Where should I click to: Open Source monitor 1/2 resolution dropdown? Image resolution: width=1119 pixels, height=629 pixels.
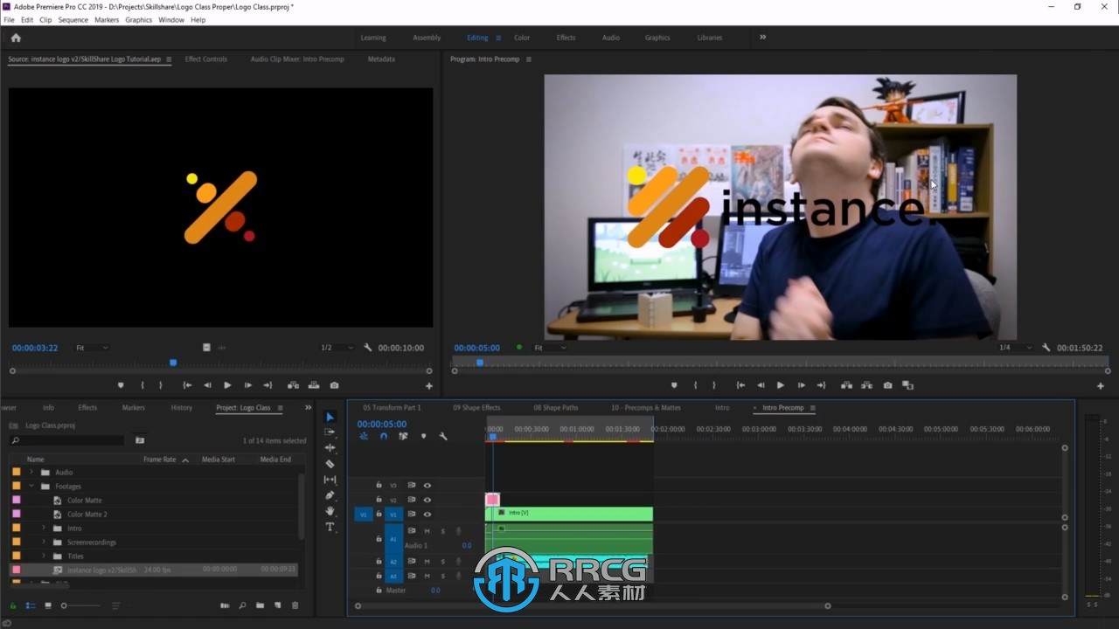(x=337, y=348)
